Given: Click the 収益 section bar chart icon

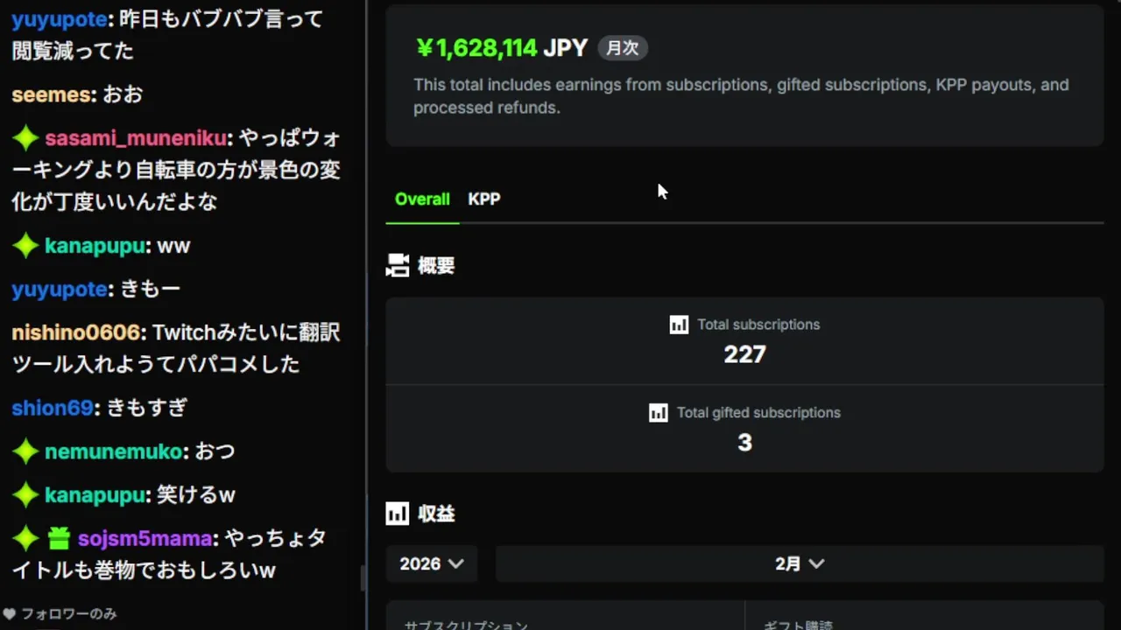Looking at the screenshot, I should pos(398,514).
